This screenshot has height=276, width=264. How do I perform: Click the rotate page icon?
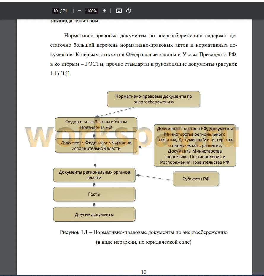click(128, 11)
